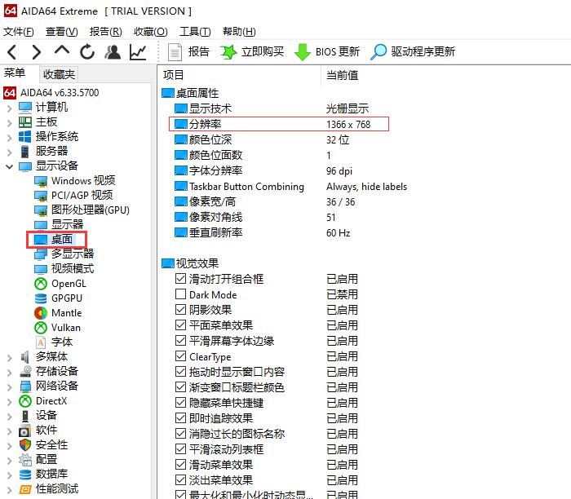Image resolution: width=571 pixels, height=499 pixels.
Task: Select the Windows 视频 tree item
Action: tap(75, 181)
